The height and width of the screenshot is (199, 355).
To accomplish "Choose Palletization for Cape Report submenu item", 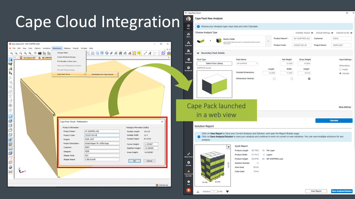I will click(x=102, y=74).
